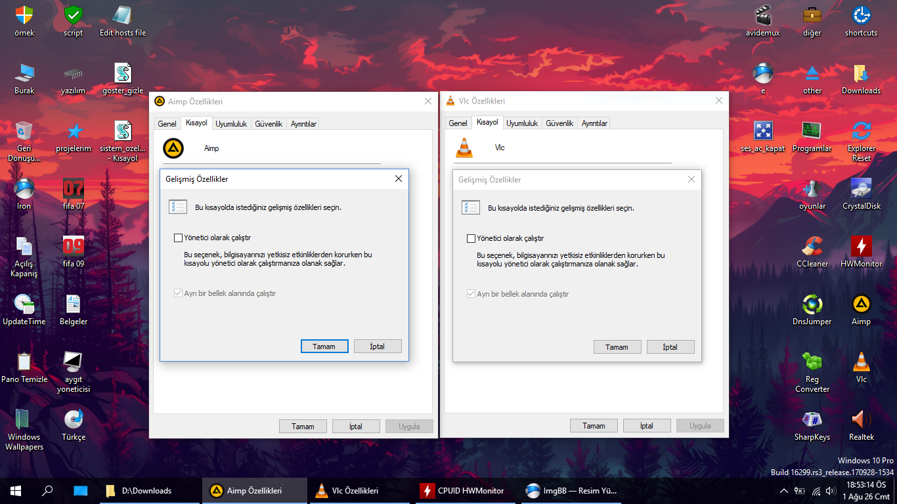Switch to ImgBB browser taskbar button
The image size is (897, 504).
[571, 490]
